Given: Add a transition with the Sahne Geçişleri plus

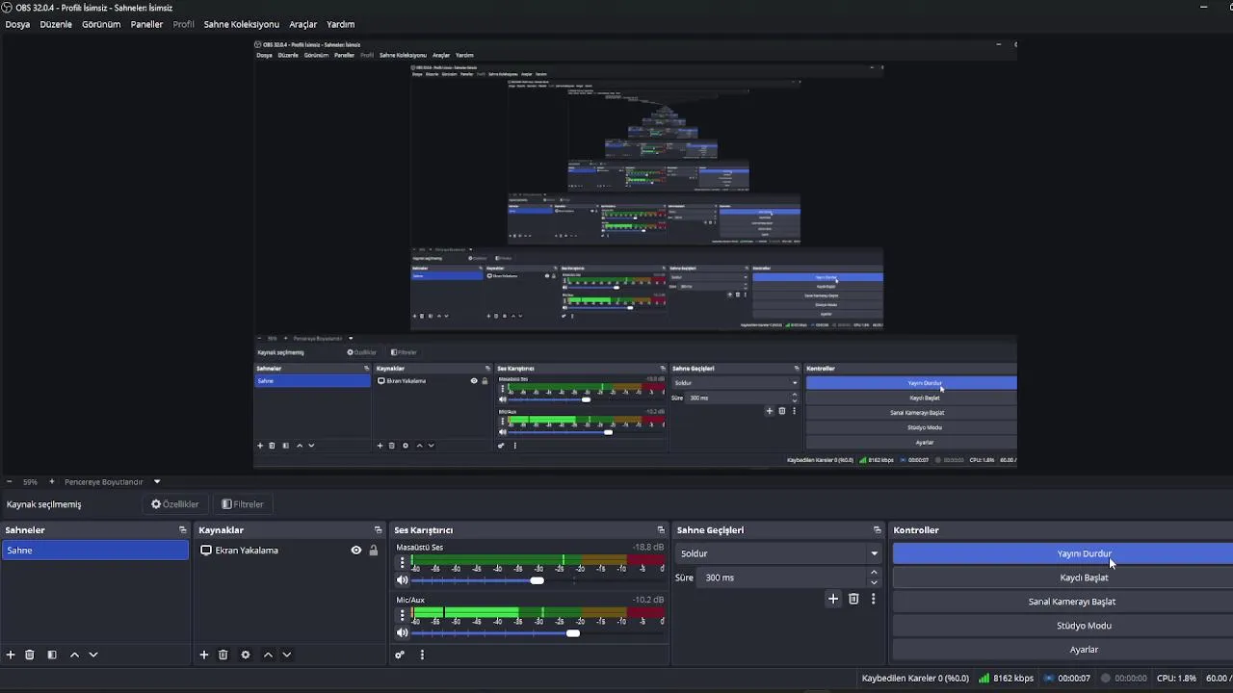Looking at the screenshot, I should (x=833, y=599).
